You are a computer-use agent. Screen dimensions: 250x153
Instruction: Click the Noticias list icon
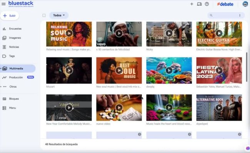[x=4, y=47]
